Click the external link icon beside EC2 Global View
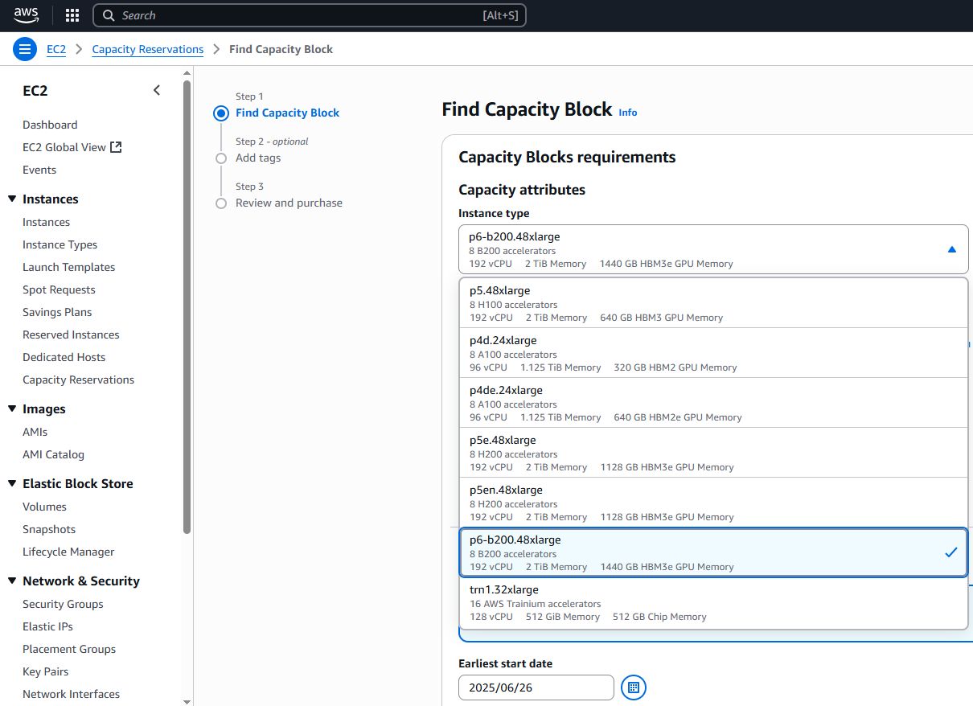Image resolution: width=973 pixels, height=706 pixels. tap(116, 147)
